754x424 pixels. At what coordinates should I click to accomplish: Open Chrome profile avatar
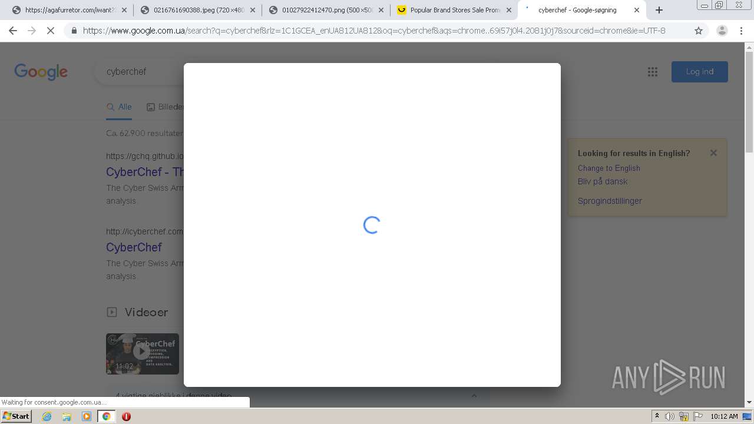coord(722,31)
